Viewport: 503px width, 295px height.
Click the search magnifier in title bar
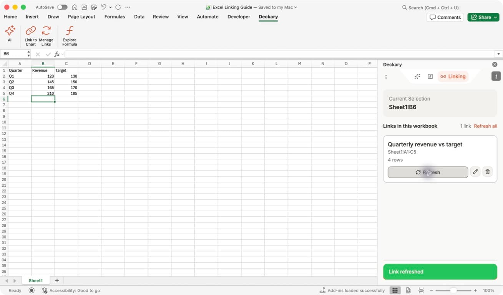click(x=405, y=7)
